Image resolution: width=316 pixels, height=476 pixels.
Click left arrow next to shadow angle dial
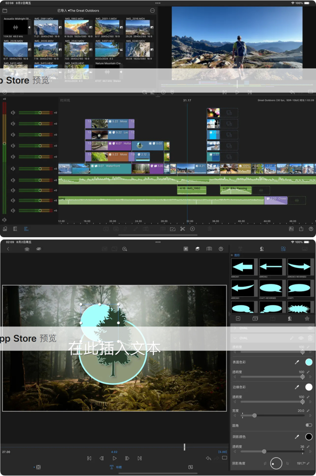point(265,463)
